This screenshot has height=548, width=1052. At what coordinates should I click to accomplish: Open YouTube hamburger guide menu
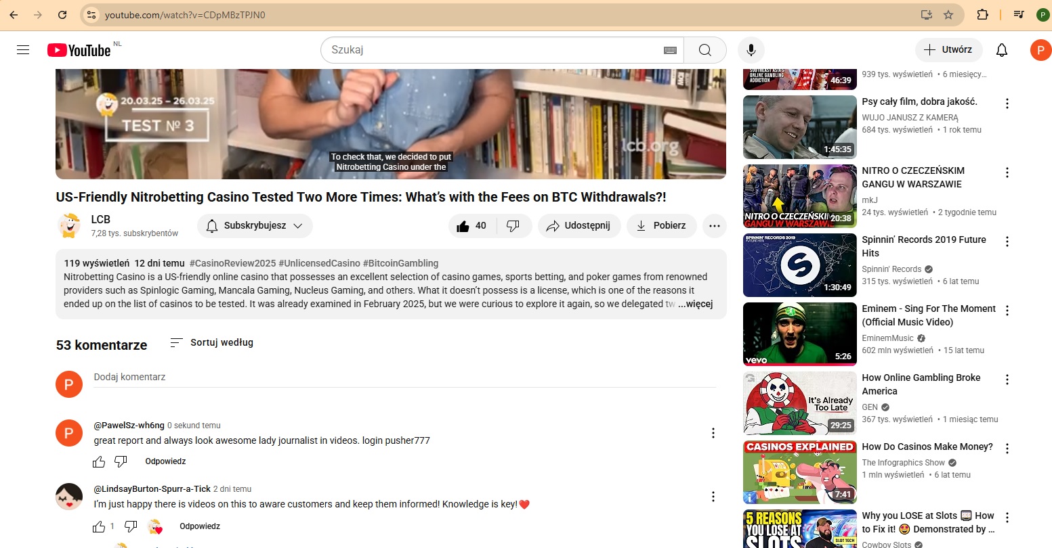[23, 49]
